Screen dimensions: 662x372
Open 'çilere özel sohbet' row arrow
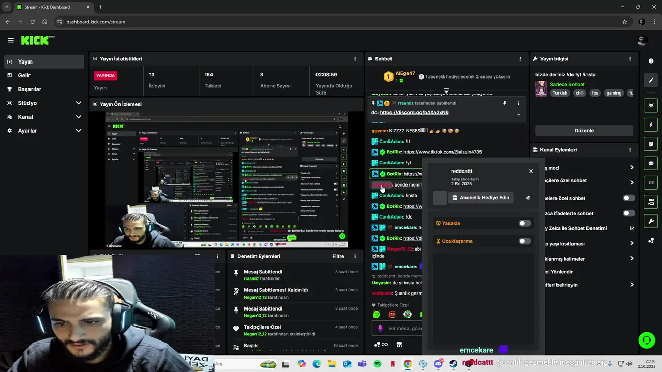click(631, 182)
